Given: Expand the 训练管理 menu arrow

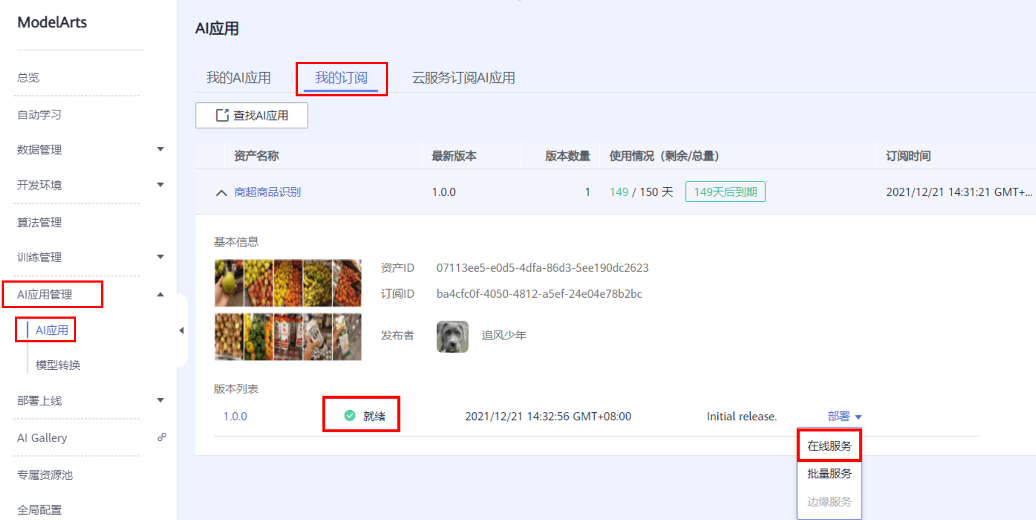Looking at the screenshot, I should click(160, 257).
